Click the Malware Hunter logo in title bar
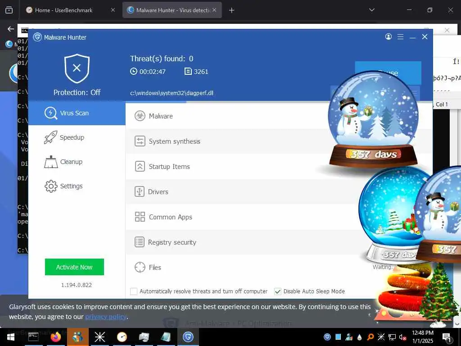This screenshot has width=461, height=346. (x=37, y=37)
